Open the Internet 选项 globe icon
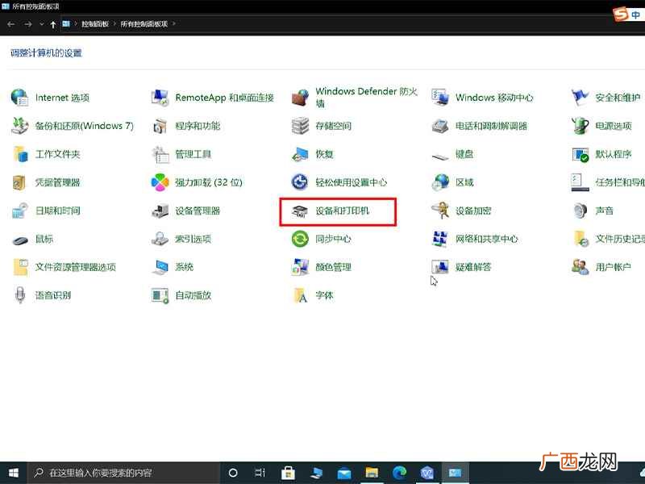The width and height of the screenshot is (645, 484). 19,98
